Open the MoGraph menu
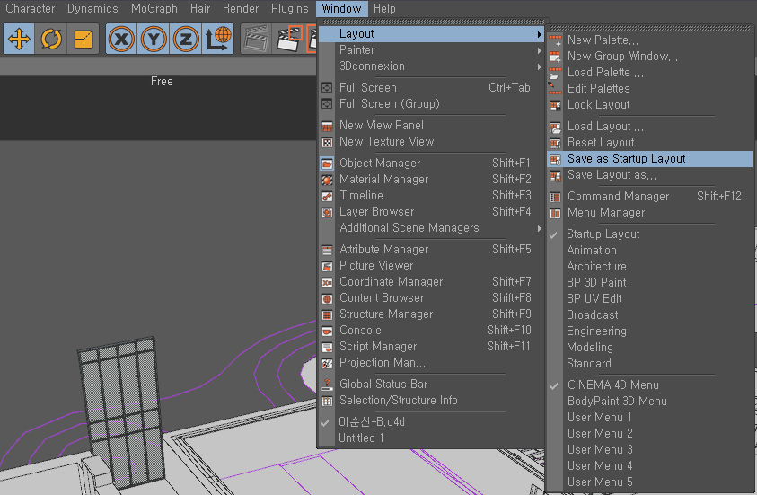This screenshot has width=757, height=495. click(154, 9)
